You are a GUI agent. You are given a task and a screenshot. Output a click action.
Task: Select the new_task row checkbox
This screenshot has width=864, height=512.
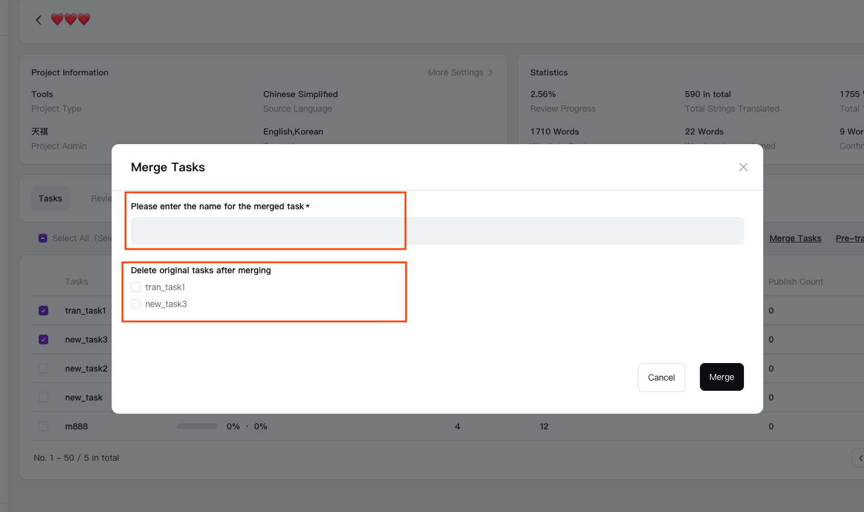point(43,397)
